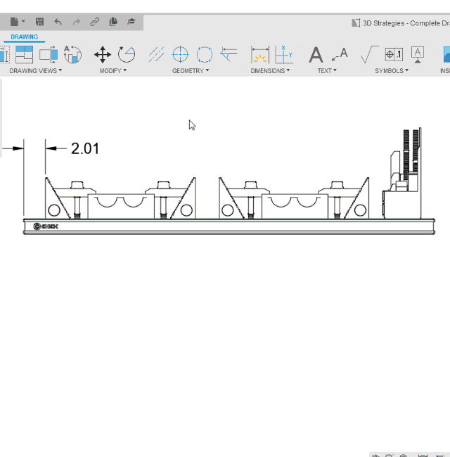
Task: Select the Edge Extension tool
Action: [229, 54]
